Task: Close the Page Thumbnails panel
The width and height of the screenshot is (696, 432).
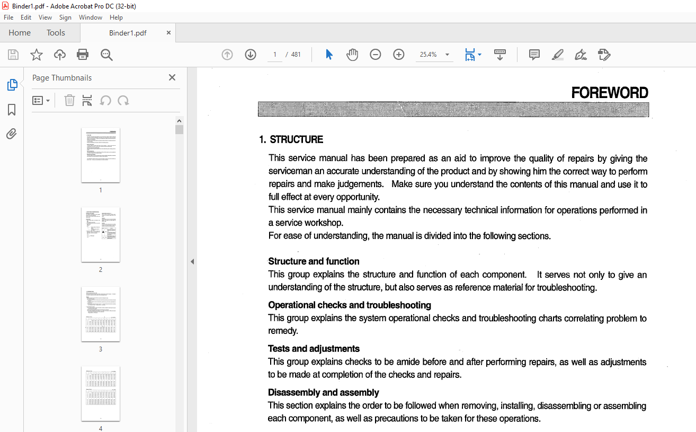Action: click(x=172, y=77)
